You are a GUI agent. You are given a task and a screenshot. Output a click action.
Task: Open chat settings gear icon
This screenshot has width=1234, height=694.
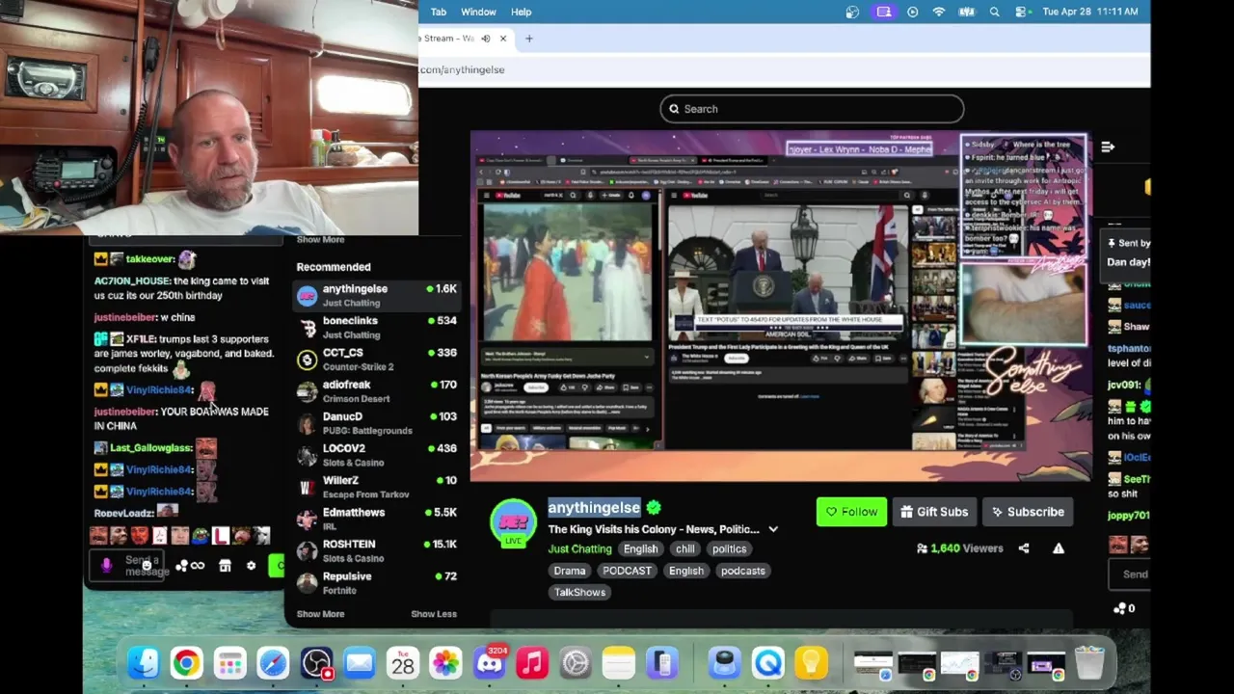[251, 566]
